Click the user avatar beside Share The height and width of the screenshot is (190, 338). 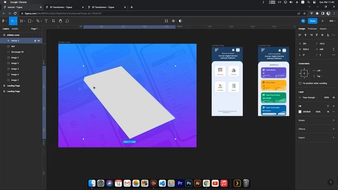point(303,21)
